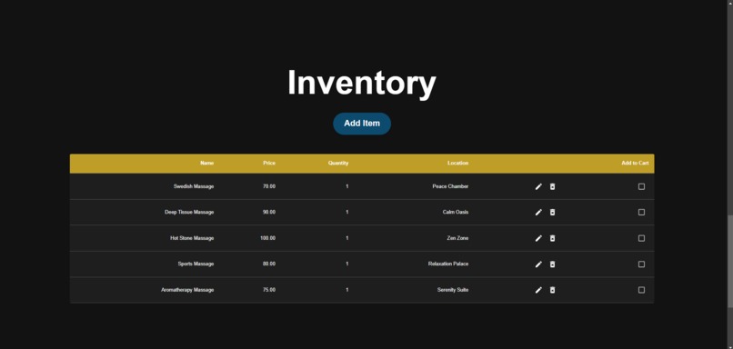Viewport: 733px width, 349px height.
Task: Check add to cart for Swedish Massage
Action: click(641, 186)
